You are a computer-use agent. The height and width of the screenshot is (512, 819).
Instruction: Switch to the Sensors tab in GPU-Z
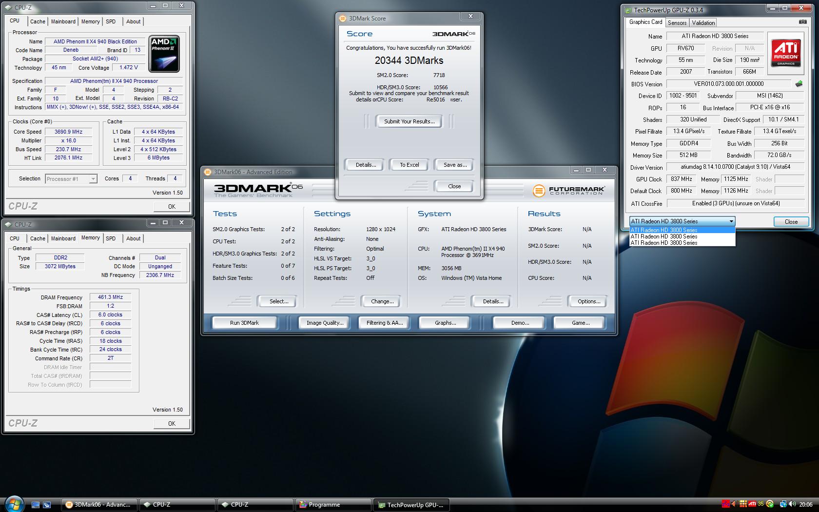[677, 22]
